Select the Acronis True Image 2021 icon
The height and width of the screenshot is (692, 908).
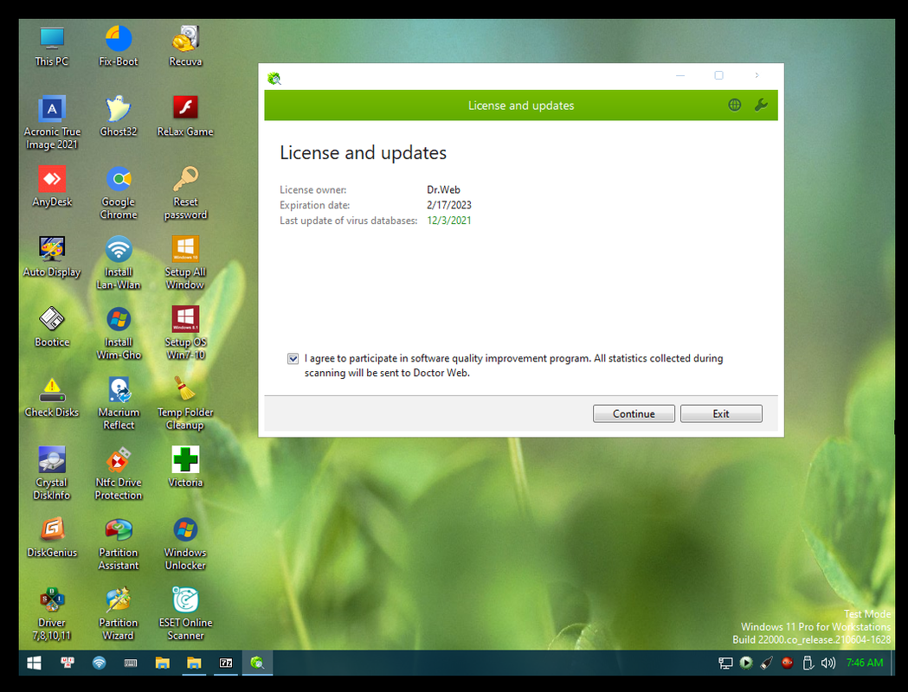[52, 122]
